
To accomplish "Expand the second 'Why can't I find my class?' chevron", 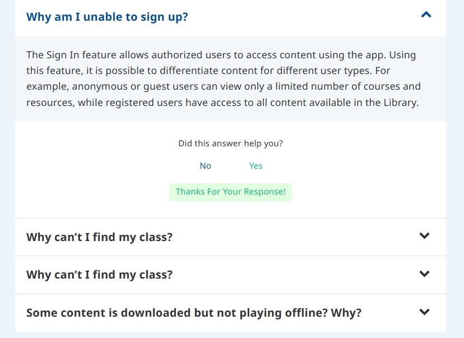I will [x=425, y=274].
